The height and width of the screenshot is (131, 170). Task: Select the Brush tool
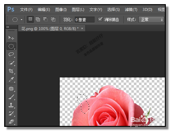[x=11, y=97]
